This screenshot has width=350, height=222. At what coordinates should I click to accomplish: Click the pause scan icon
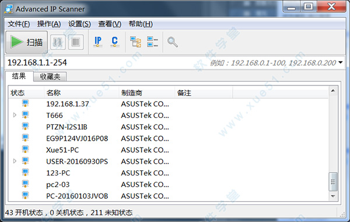click(x=58, y=42)
